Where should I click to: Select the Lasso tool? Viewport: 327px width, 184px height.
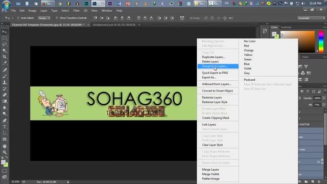5,44
